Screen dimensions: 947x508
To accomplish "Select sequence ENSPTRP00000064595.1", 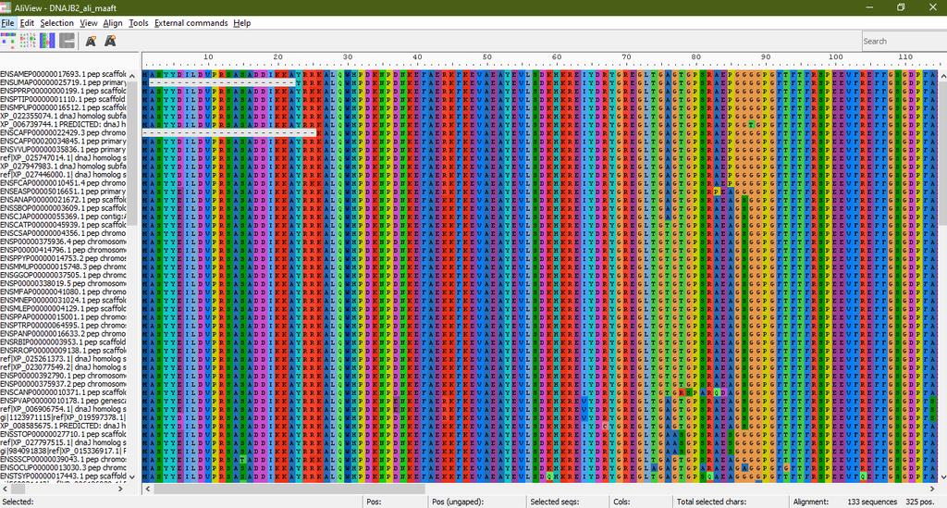I will [x=64, y=325].
